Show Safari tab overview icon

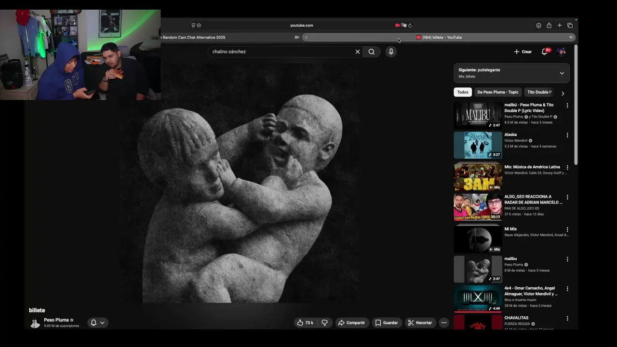tap(570, 26)
